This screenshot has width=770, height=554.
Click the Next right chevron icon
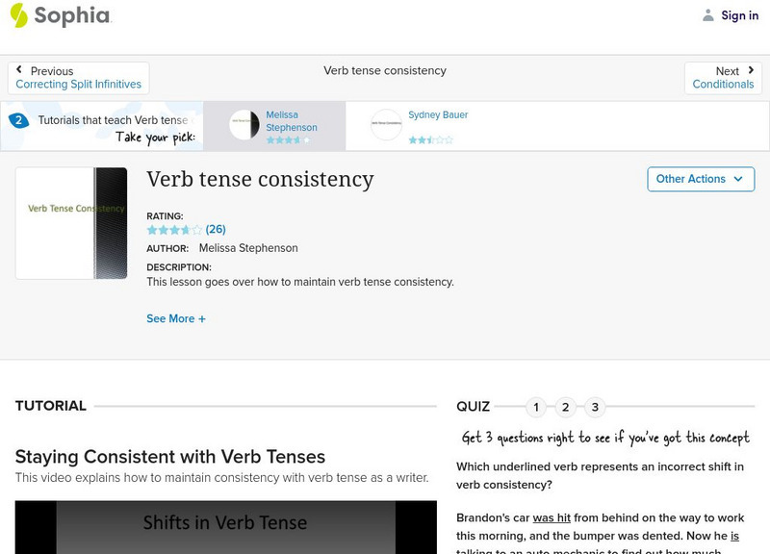[751, 70]
